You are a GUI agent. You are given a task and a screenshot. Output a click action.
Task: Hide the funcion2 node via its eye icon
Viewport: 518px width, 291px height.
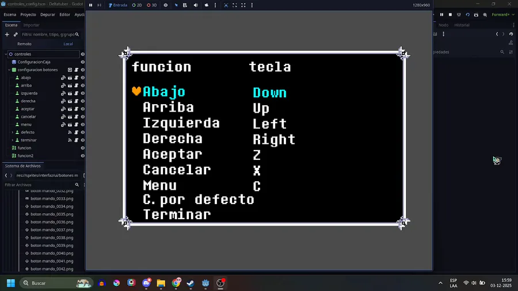coord(82,156)
